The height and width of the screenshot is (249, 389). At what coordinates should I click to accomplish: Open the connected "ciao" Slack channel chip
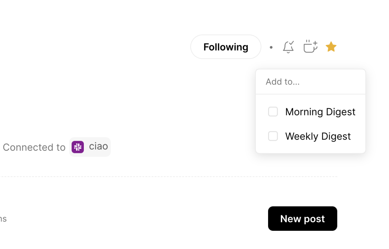[90, 147]
